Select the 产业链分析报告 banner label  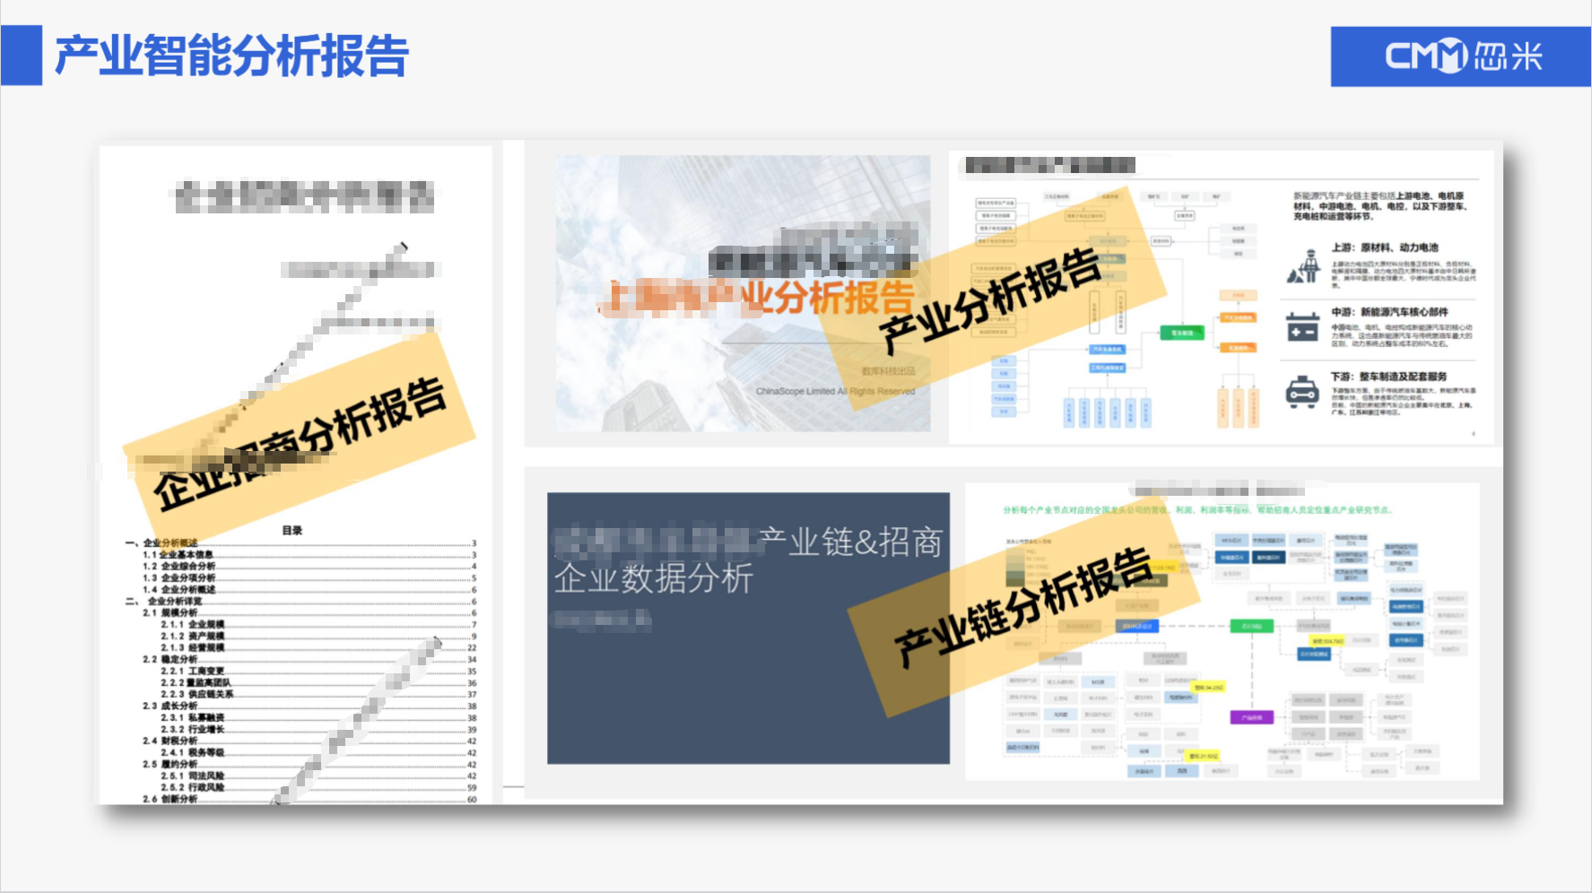point(1022,607)
